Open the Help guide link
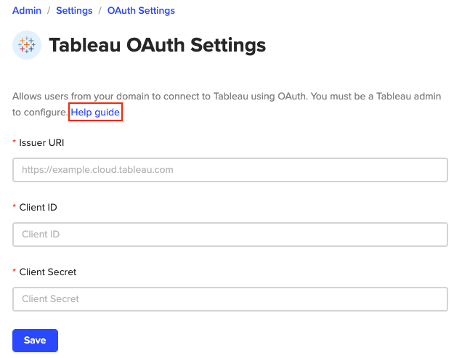 (x=95, y=113)
